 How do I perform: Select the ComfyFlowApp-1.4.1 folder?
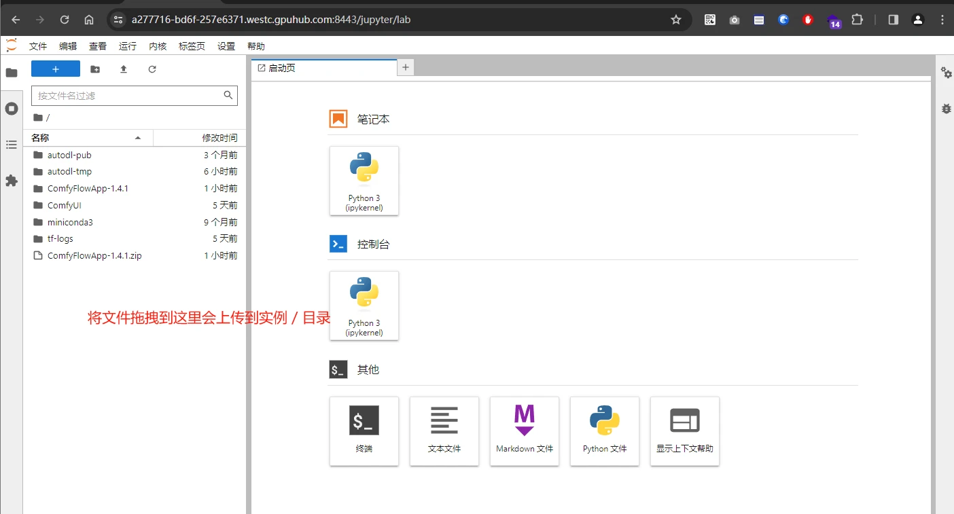(135, 188)
